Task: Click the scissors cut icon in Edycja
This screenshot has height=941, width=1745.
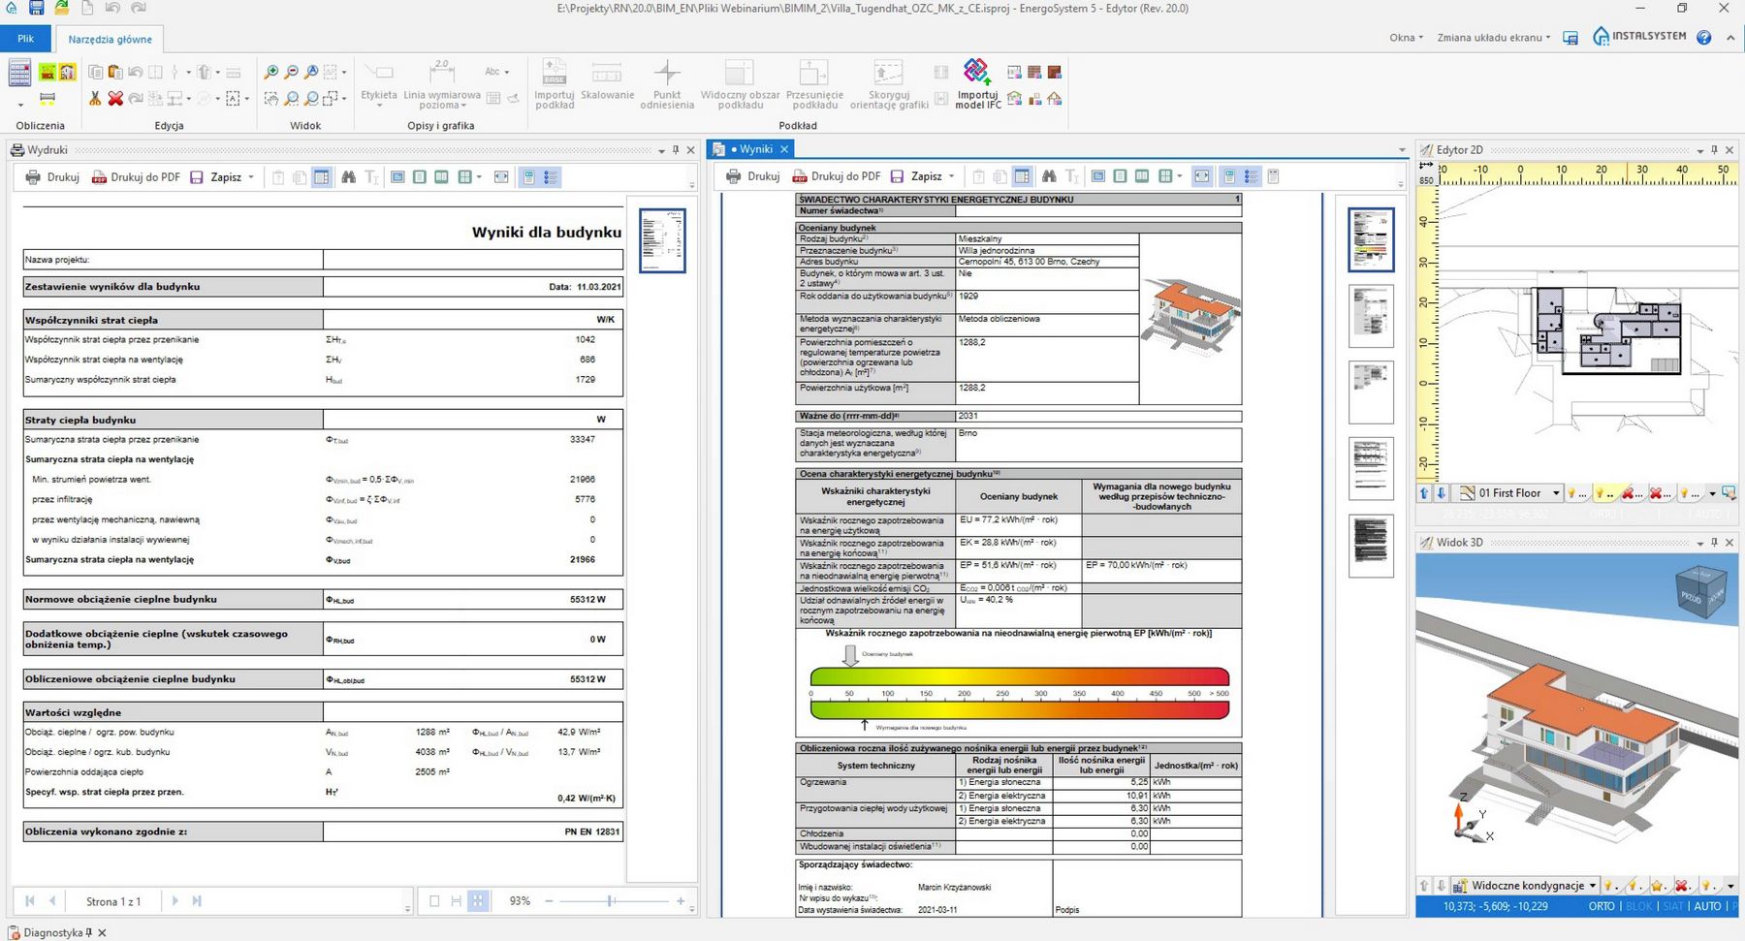Action: pyautogui.click(x=95, y=98)
